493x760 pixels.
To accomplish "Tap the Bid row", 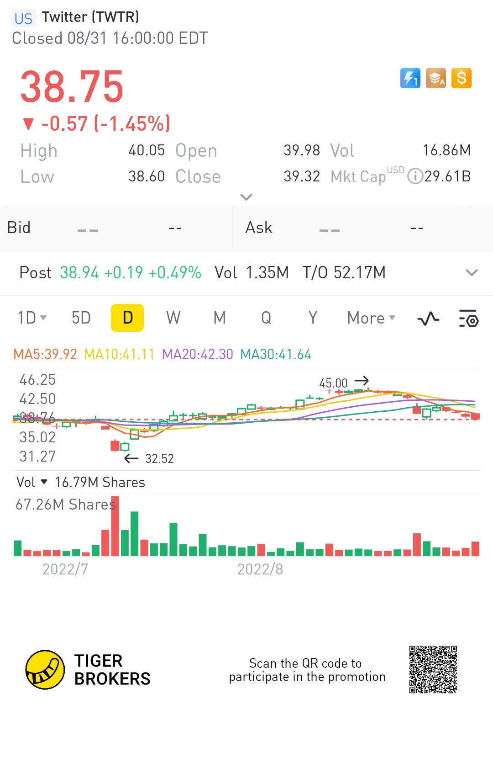I will coord(116,228).
